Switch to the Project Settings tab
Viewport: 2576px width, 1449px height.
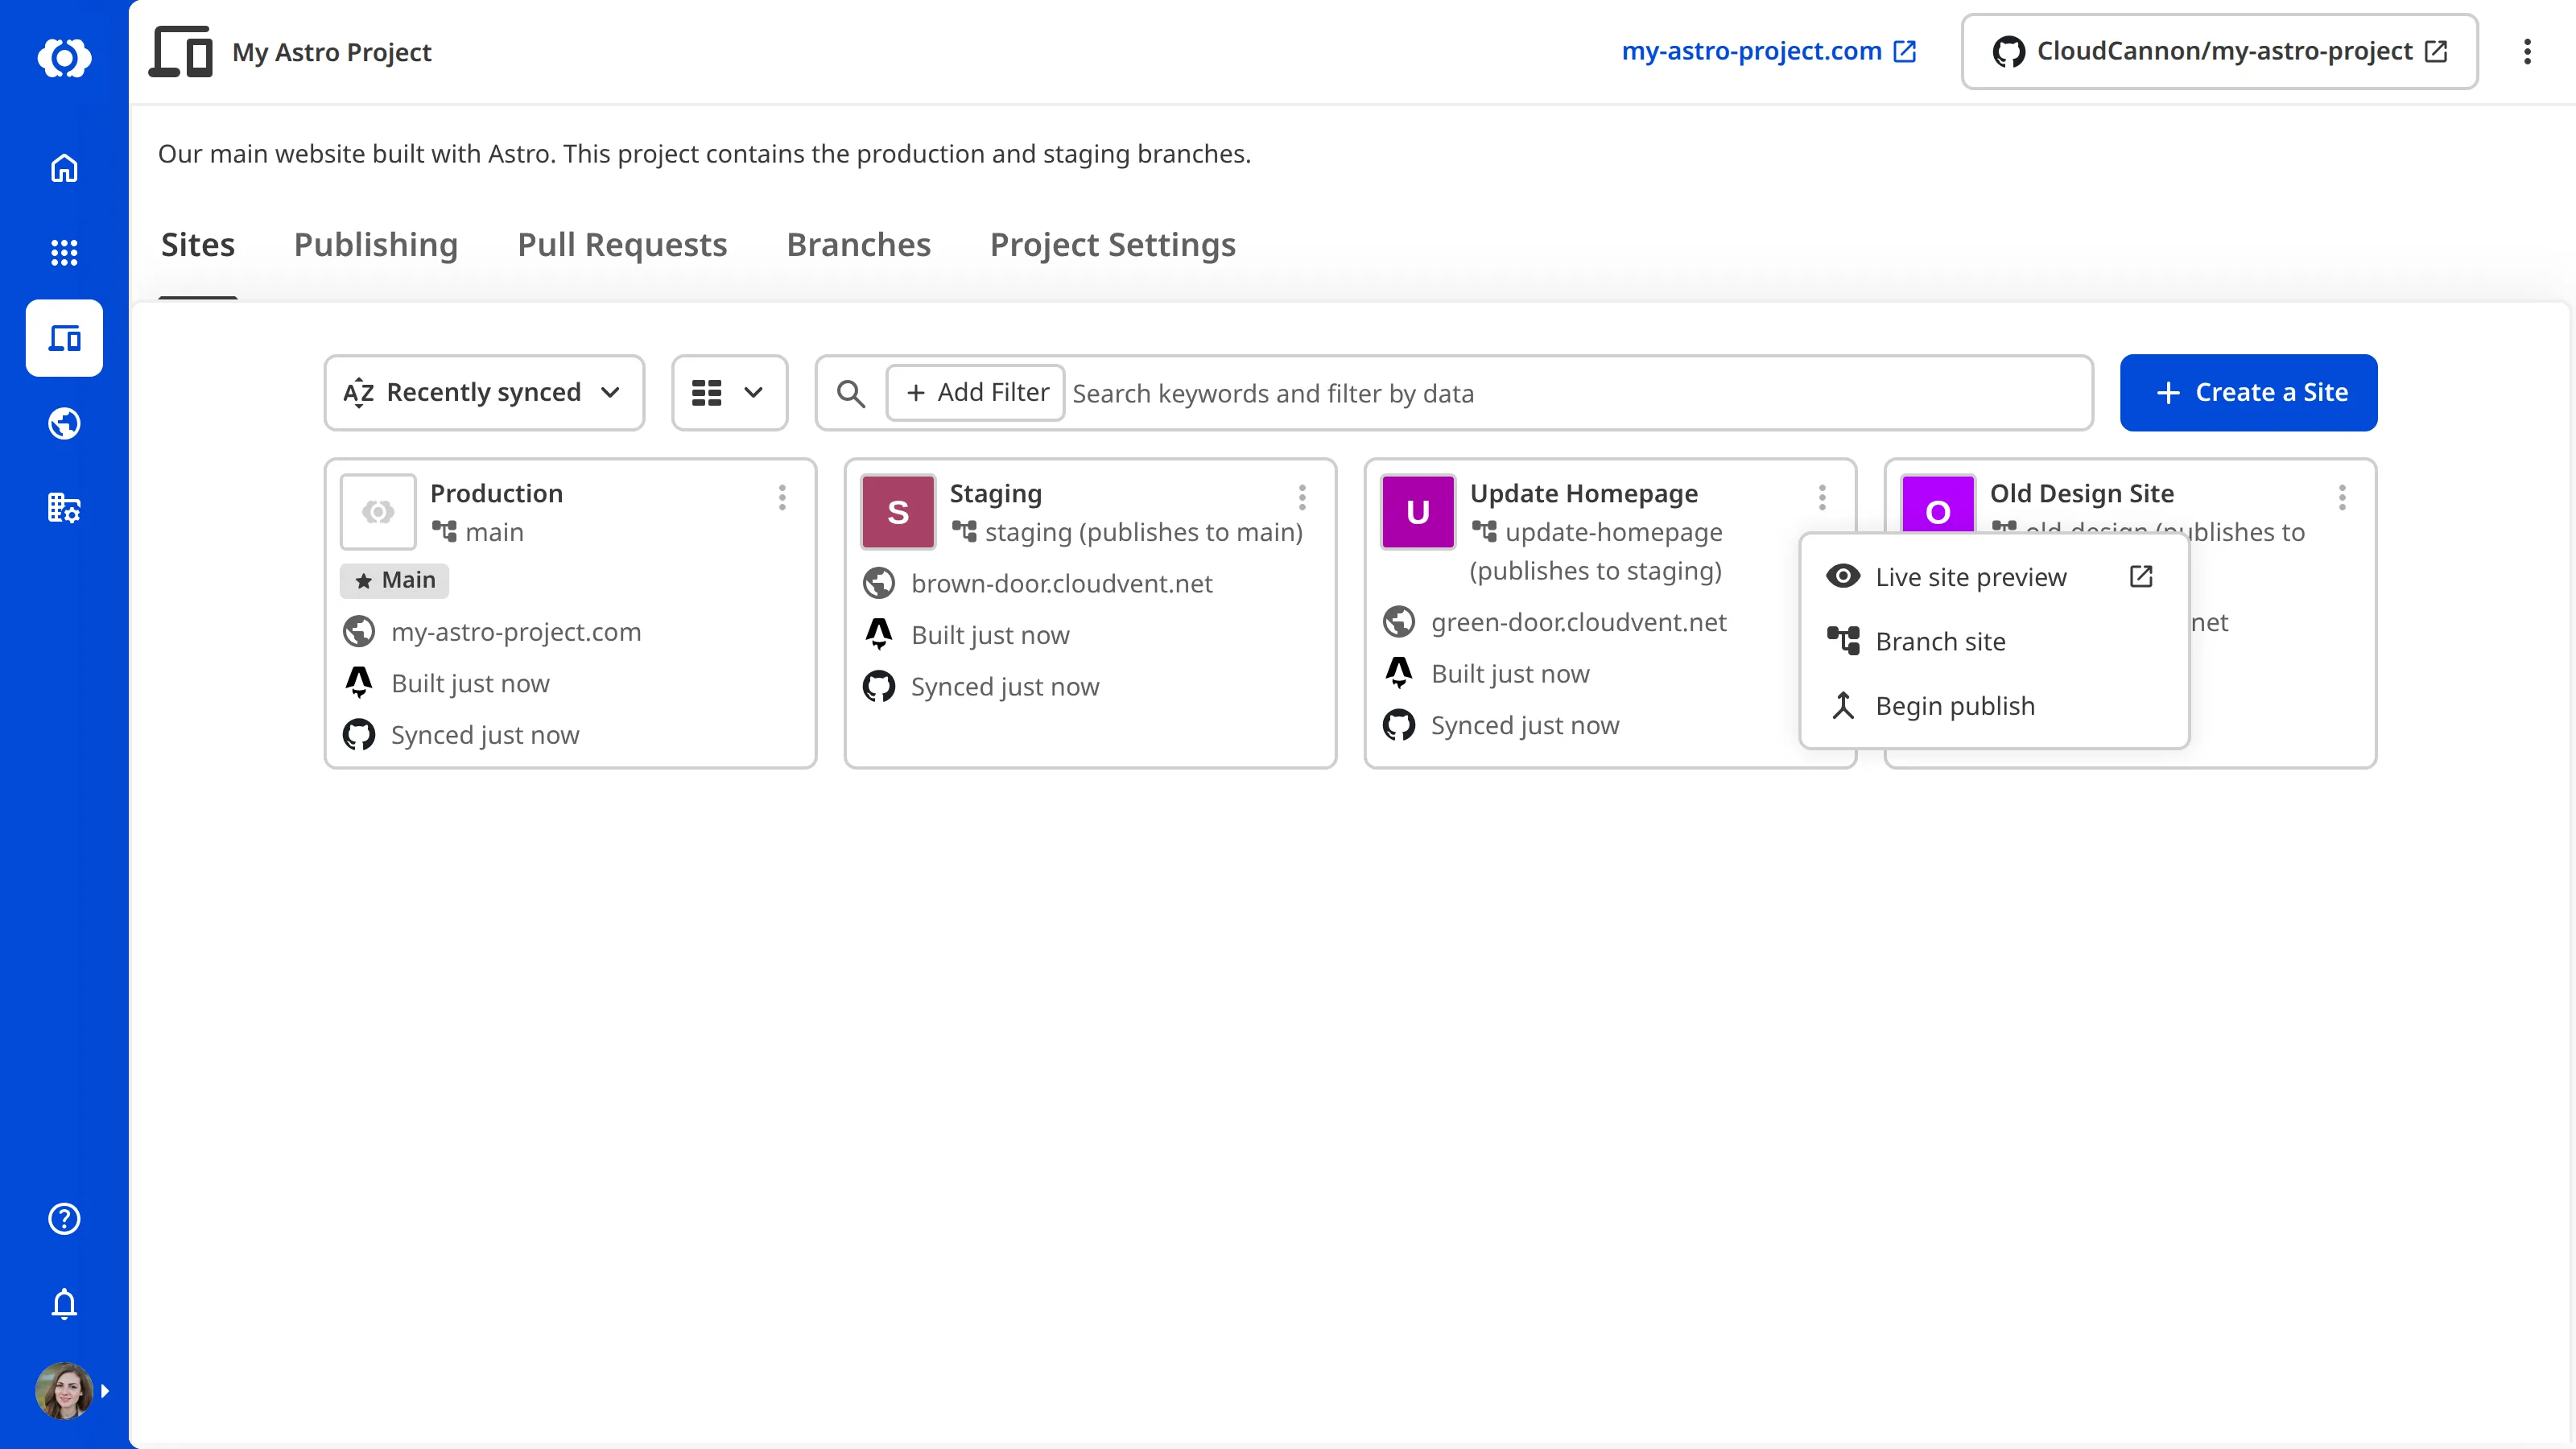[x=1113, y=245]
